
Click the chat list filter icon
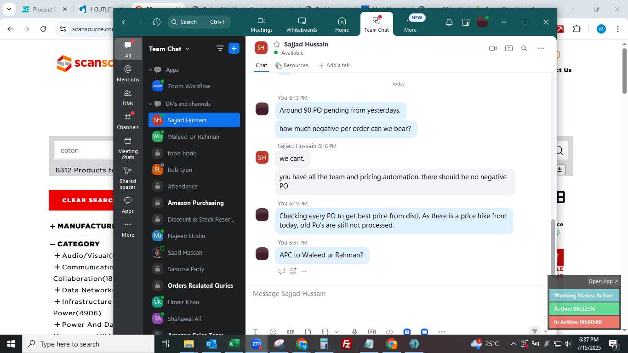[220, 48]
